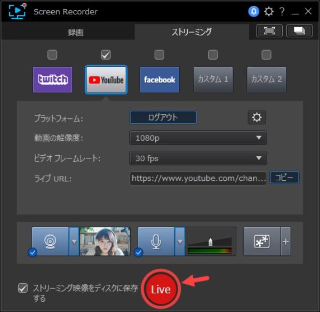
Task: Expand the webcam options arrow
Action: pos(74,242)
